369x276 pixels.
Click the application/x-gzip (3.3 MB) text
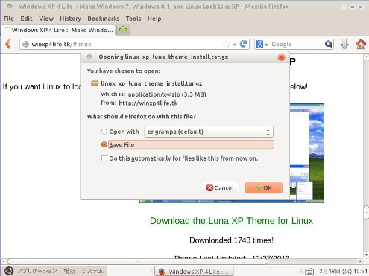[x=167, y=94]
